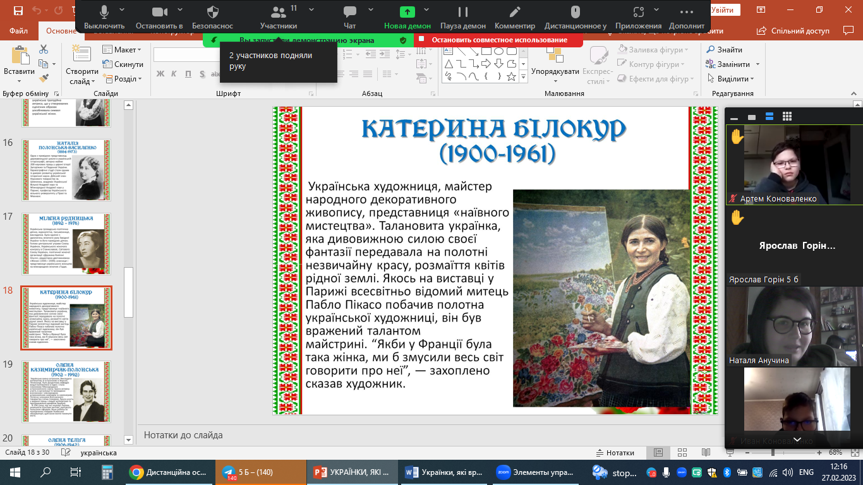This screenshot has height=485, width=863.
Task: Open Участники participants panel
Action: tap(279, 17)
